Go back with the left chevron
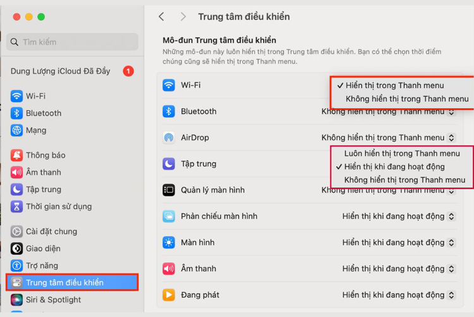The image size is (474, 317). coord(161,16)
